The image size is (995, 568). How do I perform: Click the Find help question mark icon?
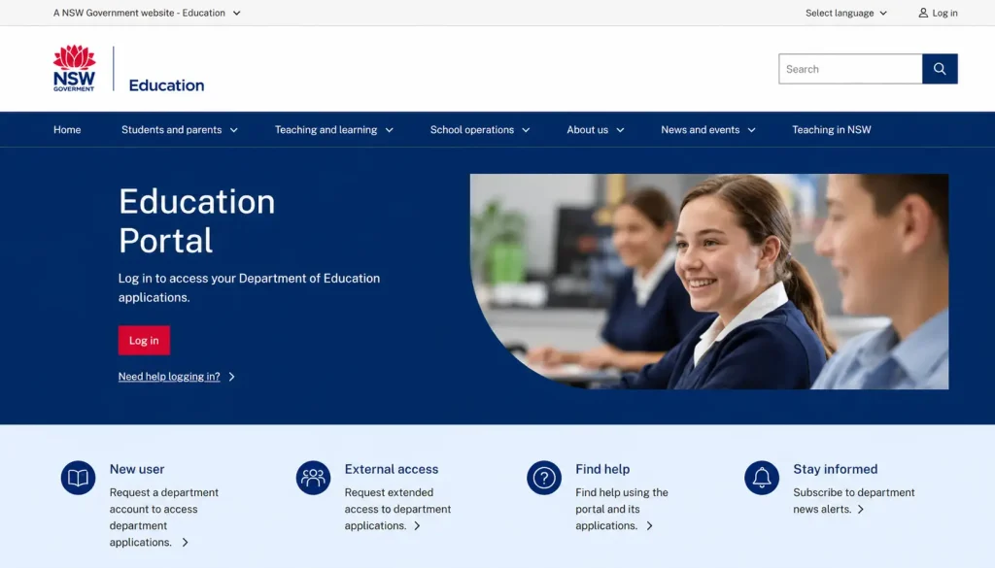click(x=544, y=478)
